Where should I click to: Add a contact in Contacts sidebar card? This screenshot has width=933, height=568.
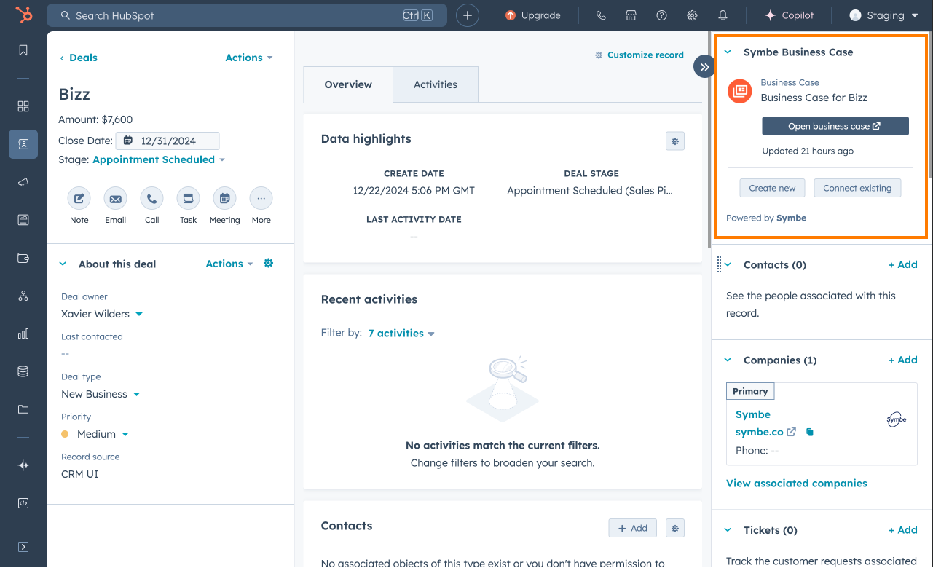point(903,264)
